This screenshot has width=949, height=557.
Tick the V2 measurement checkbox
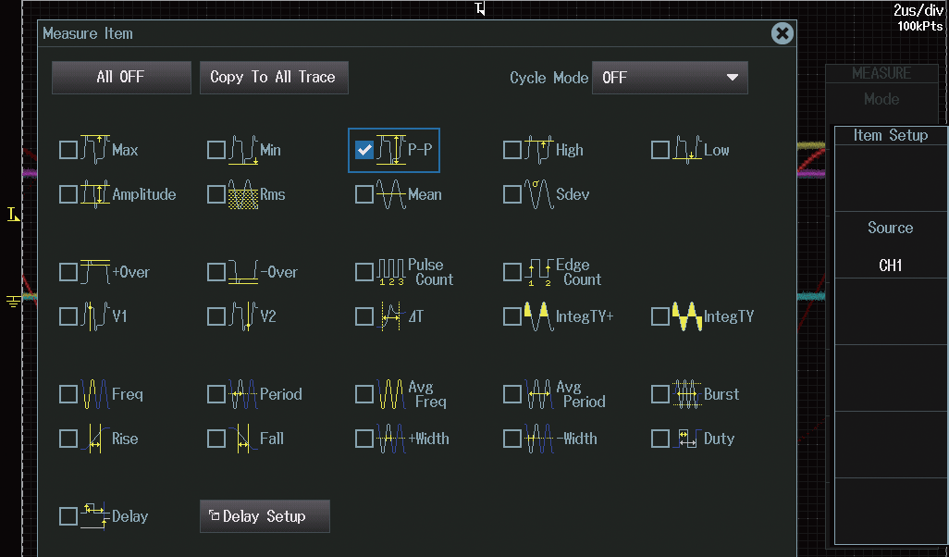[x=216, y=316]
